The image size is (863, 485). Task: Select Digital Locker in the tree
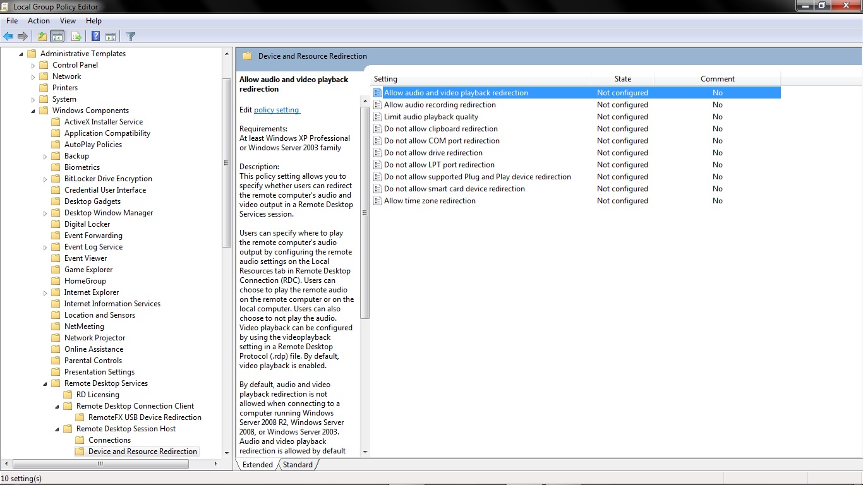87,224
